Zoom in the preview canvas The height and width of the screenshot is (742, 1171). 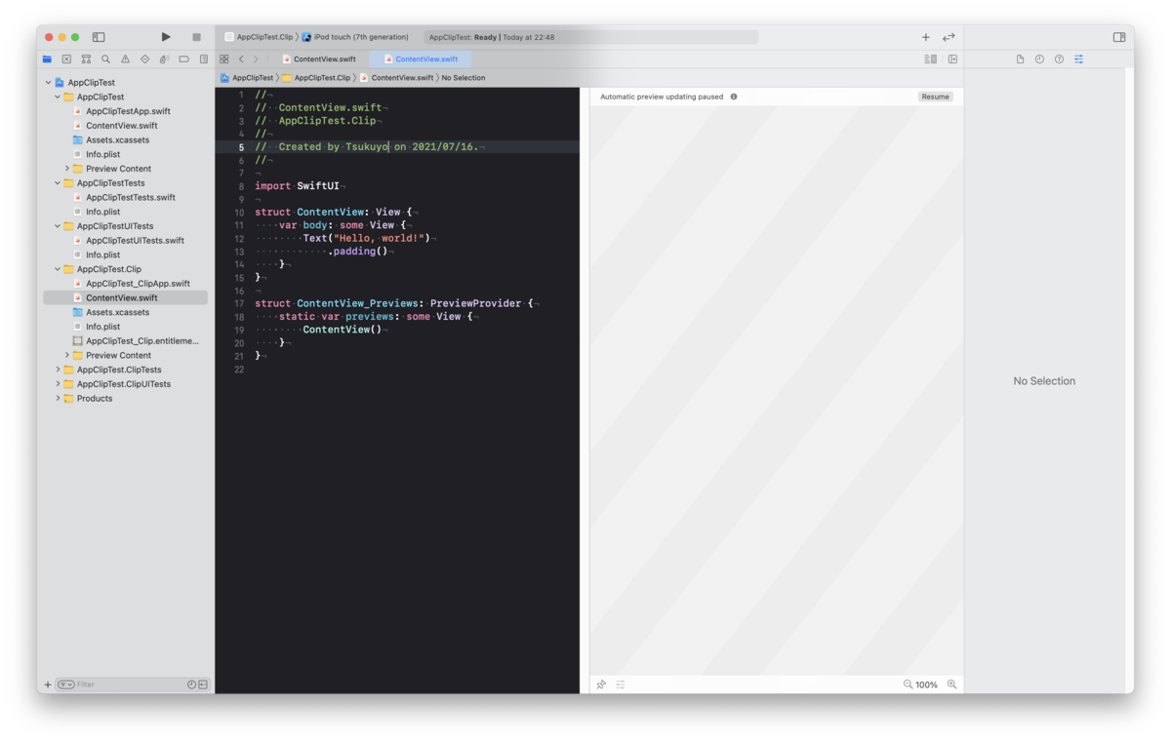[x=952, y=684]
